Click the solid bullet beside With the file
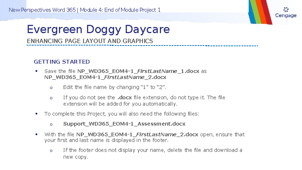Image resolution: width=302 pixels, height=170 pixels. coord(36,134)
